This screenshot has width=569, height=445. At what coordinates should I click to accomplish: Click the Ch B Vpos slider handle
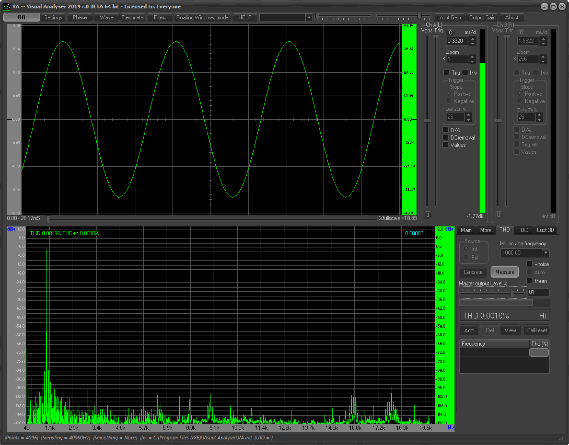tap(498, 121)
